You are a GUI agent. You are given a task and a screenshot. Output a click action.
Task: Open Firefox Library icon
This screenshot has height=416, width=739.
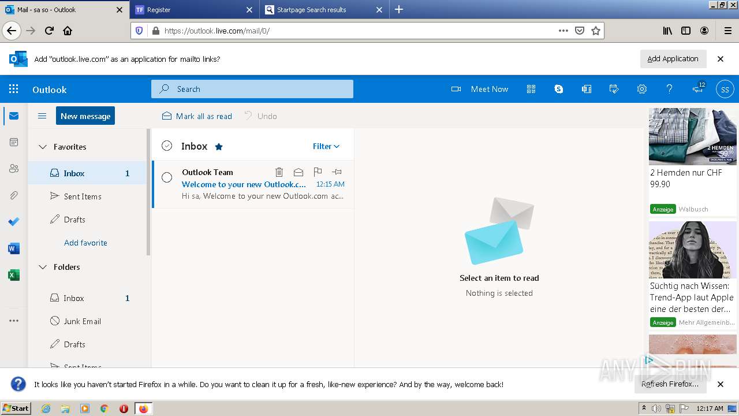click(667, 31)
